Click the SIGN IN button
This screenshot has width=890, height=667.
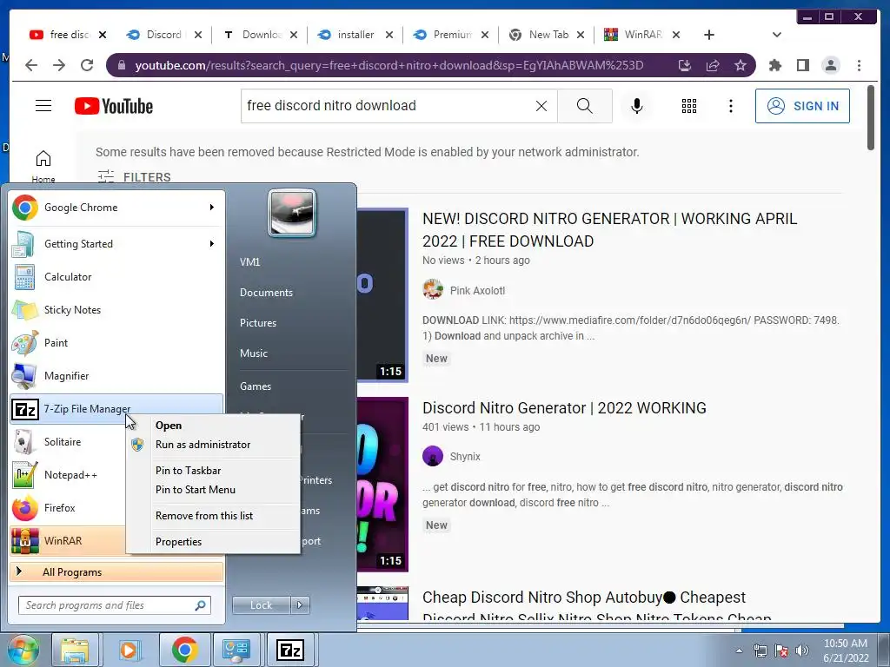click(802, 106)
